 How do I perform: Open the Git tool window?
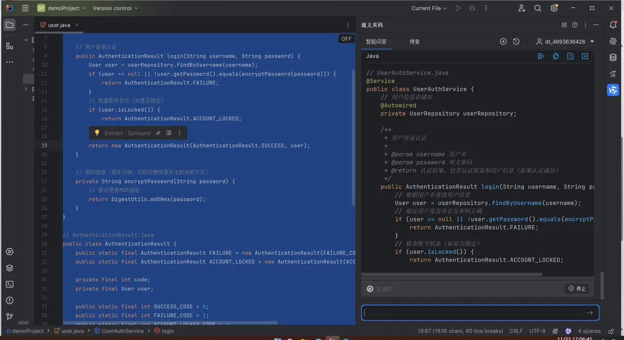[x=9, y=316]
